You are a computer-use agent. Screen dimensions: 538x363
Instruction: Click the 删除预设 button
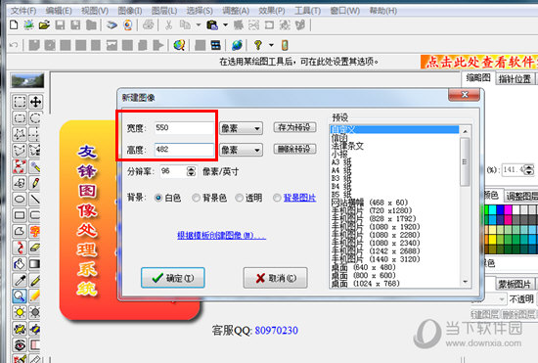coord(294,149)
